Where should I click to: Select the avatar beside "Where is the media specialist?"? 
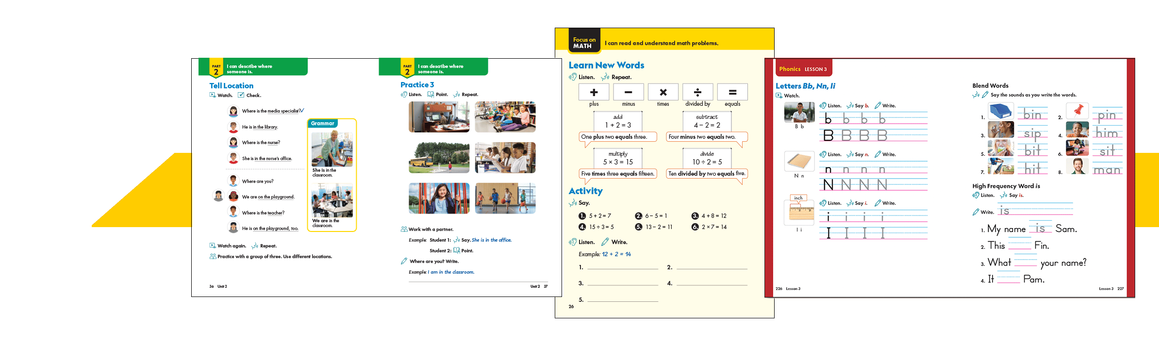coord(233,111)
